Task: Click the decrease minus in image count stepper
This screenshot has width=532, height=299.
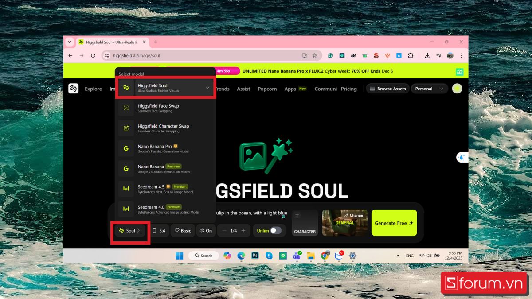Action: [224, 230]
